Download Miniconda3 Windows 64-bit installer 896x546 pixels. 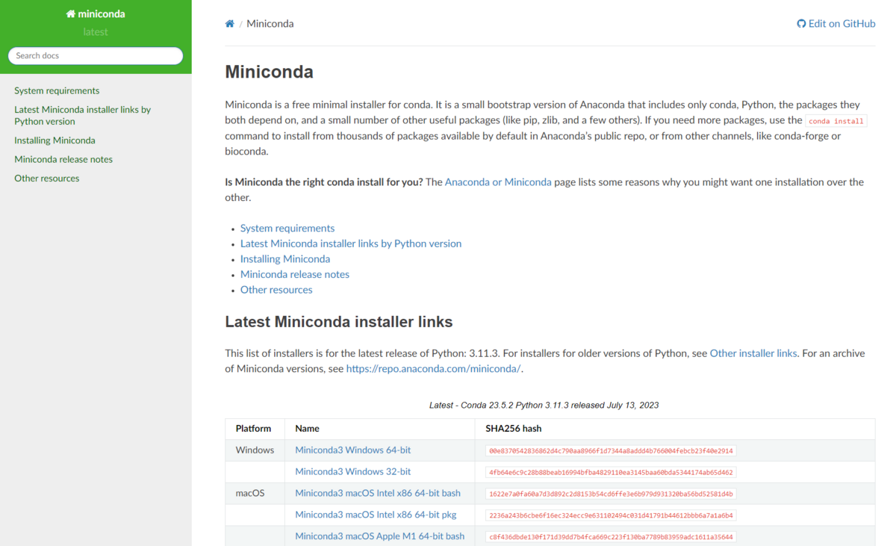pos(353,450)
